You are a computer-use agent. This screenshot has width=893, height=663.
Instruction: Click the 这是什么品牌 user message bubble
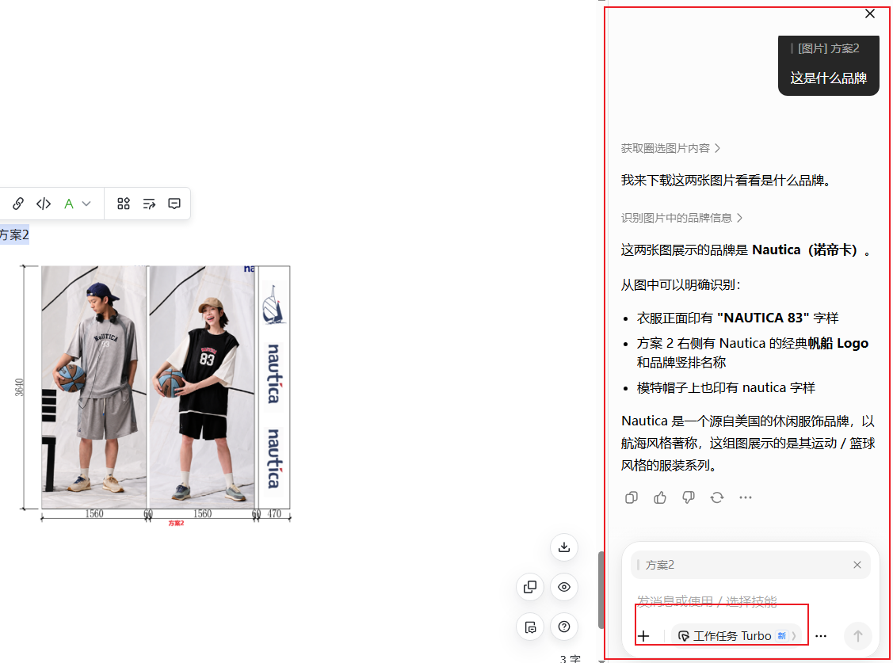[829, 66]
